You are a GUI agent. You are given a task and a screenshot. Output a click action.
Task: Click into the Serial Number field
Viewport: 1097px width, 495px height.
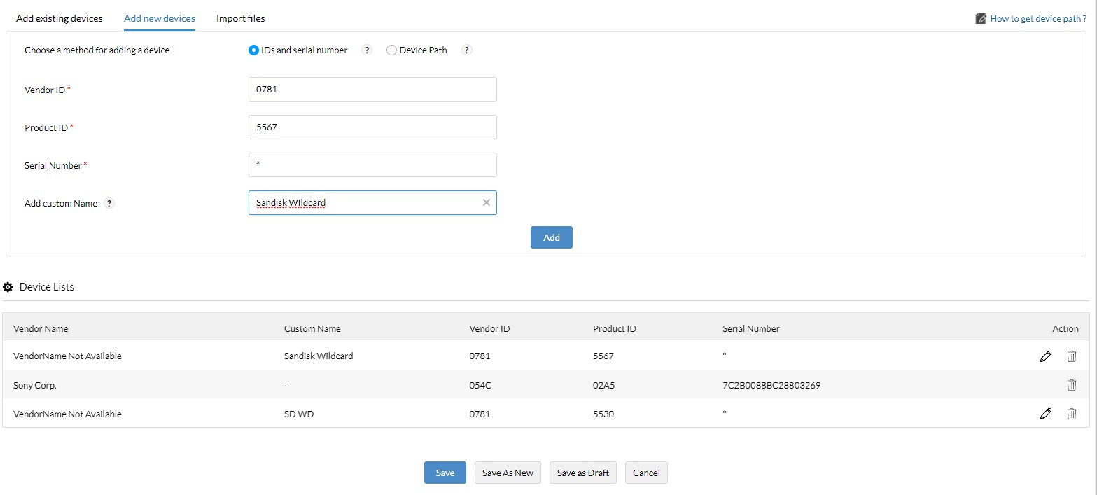point(372,165)
